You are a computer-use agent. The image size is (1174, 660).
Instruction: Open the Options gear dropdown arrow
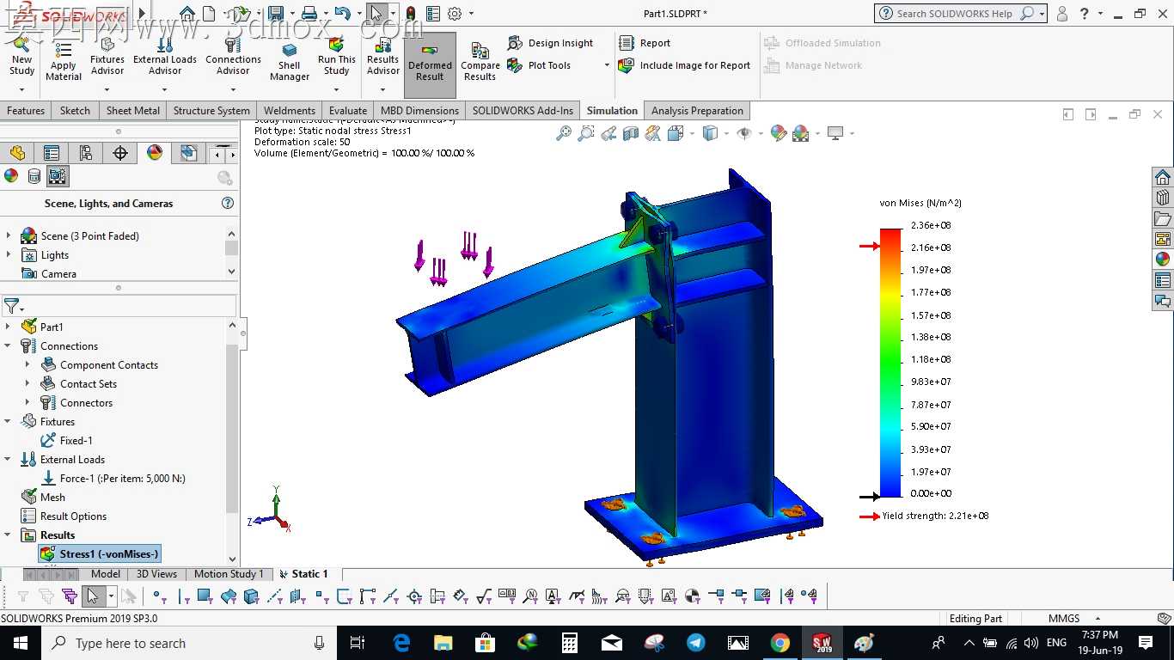tap(470, 14)
